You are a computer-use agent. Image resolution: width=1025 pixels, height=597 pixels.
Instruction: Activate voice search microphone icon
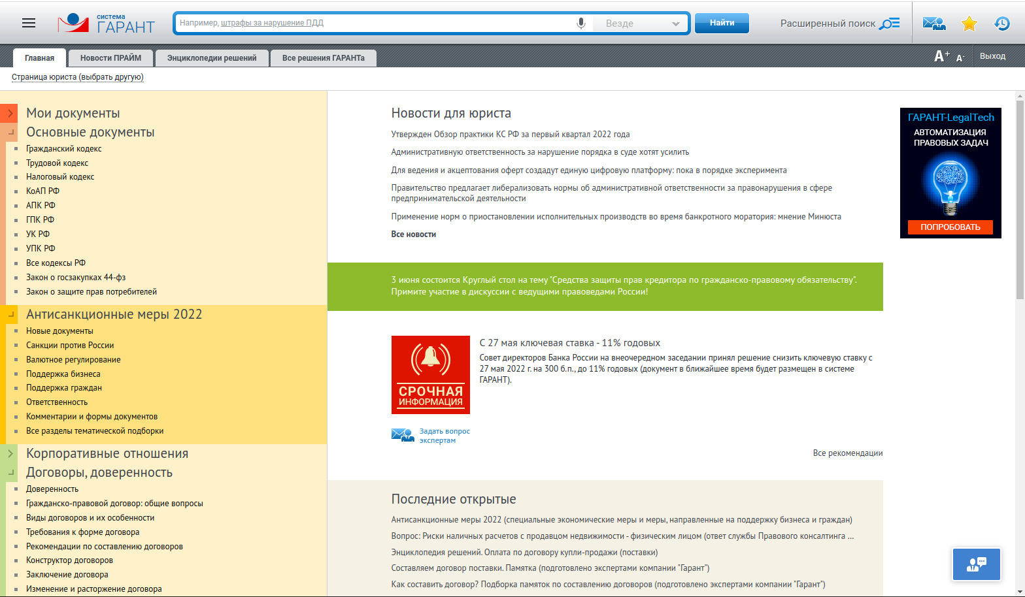580,24
